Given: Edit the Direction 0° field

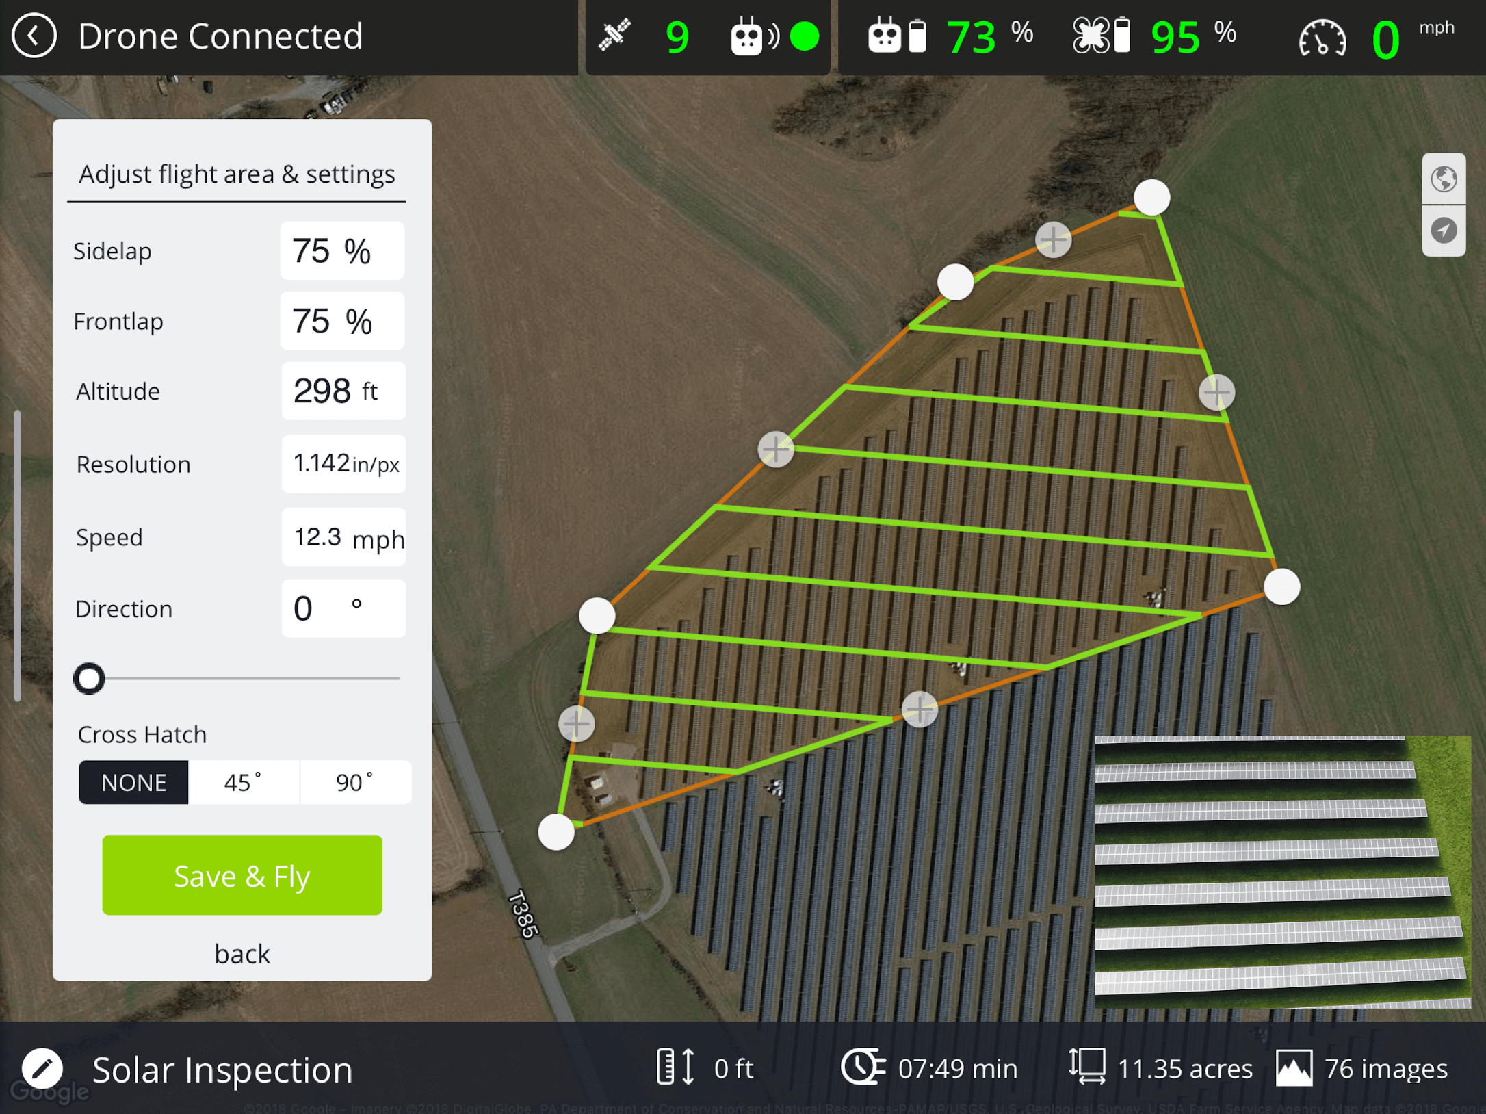Looking at the screenshot, I should 343,608.
